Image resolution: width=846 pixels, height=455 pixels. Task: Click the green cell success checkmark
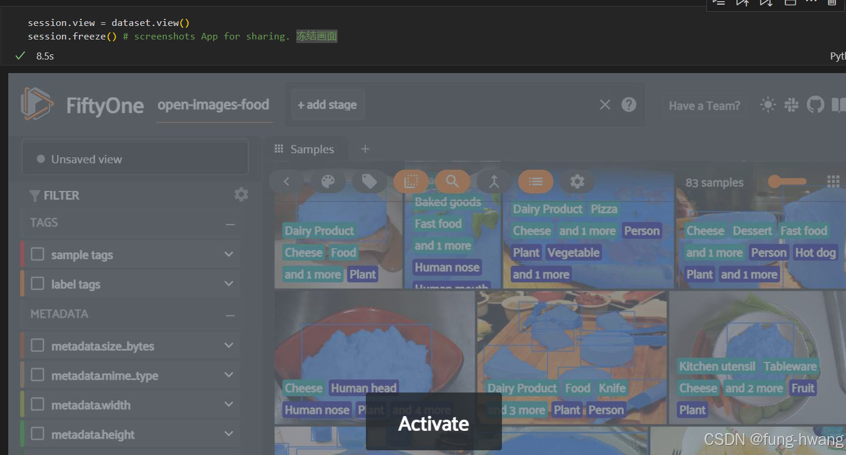pyautogui.click(x=21, y=55)
